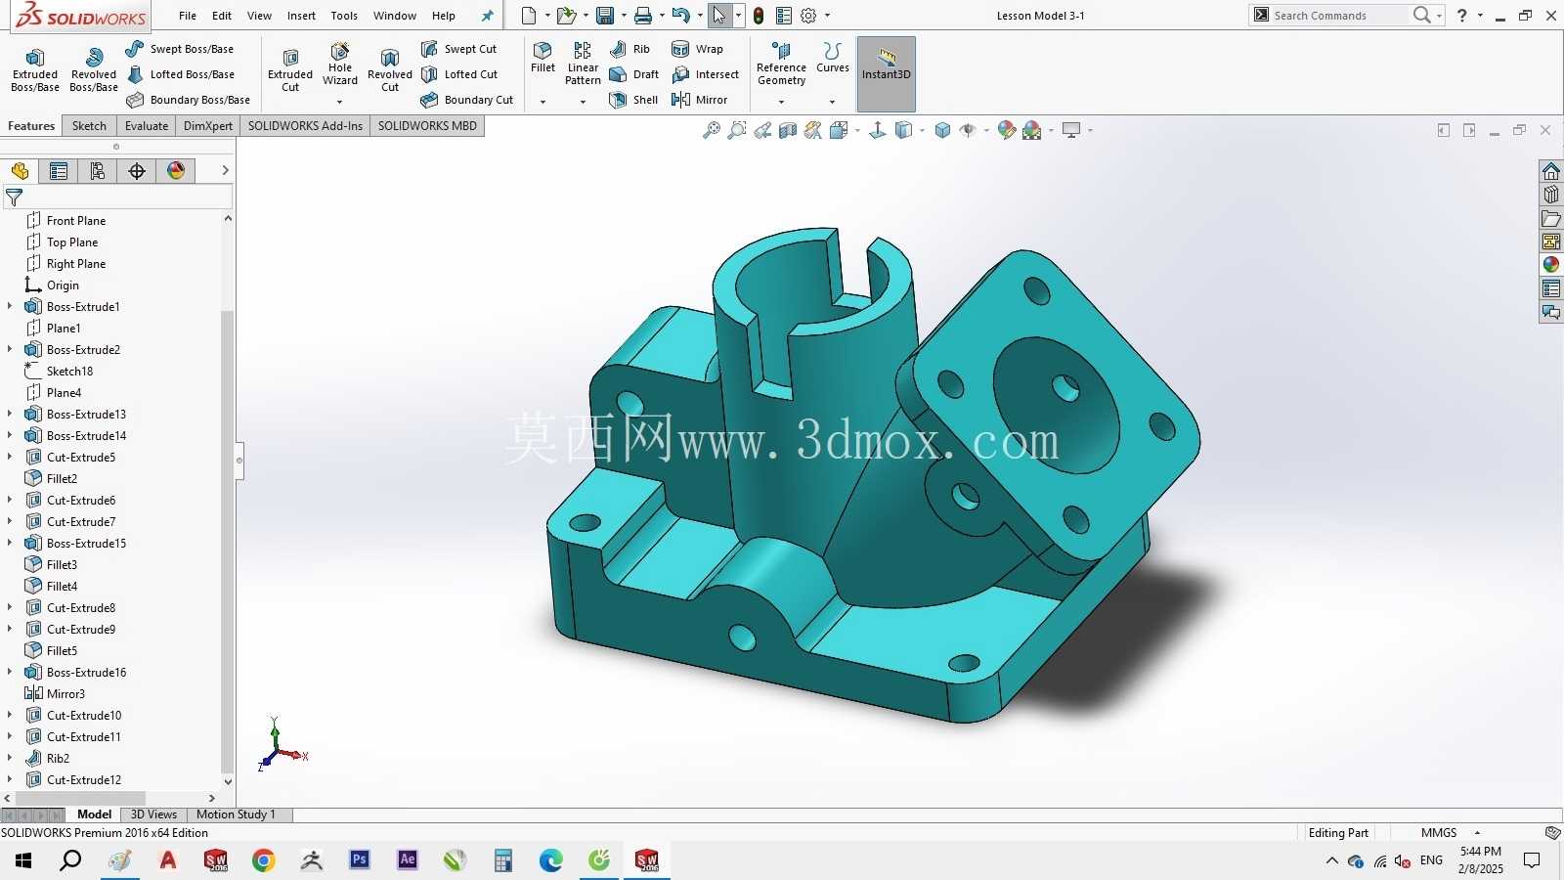This screenshot has height=880, width=1564.
Task: Select the Extruded Cut tool
Action: [290, 70]
